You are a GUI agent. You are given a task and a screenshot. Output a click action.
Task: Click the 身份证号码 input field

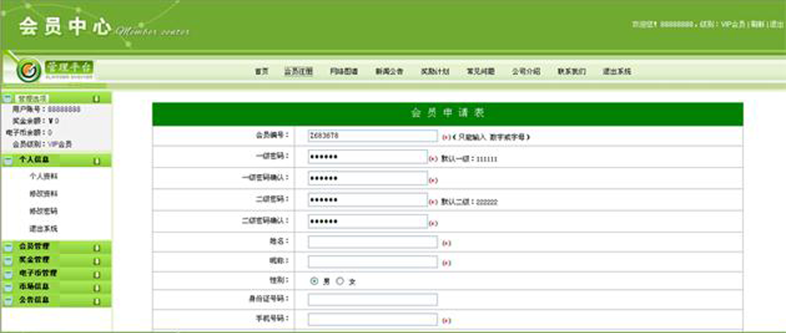(x=373, y=299)
